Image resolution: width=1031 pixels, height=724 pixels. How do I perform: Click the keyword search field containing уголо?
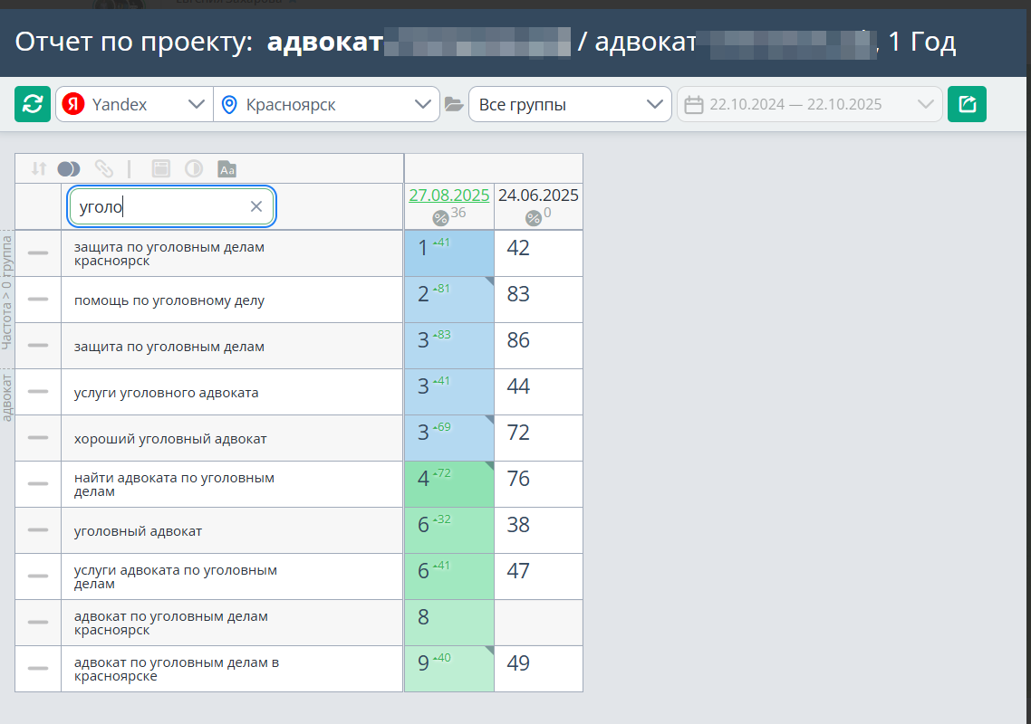pyautogui.click(x=159, y=206)
